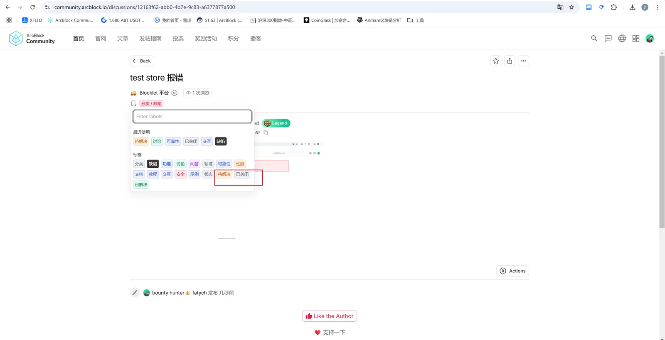
Task: Bookmark this page with the address bar star
Action: 571,7
